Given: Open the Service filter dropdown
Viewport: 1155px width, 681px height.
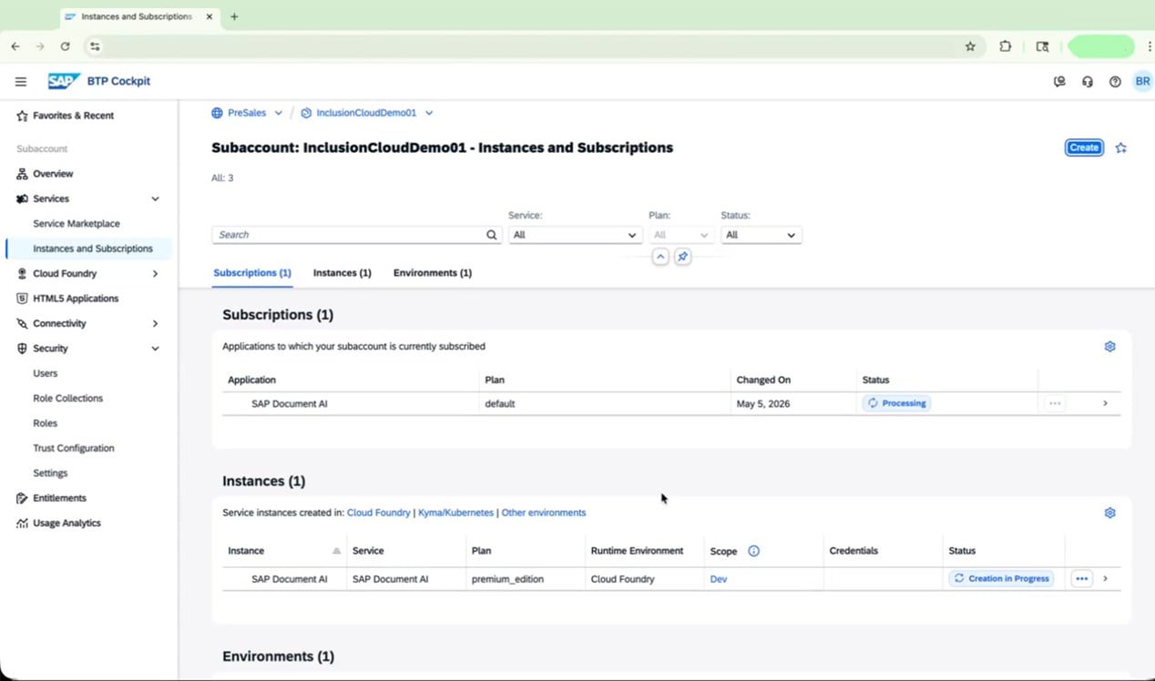Looking at the screenshot, I should point(575,235).
